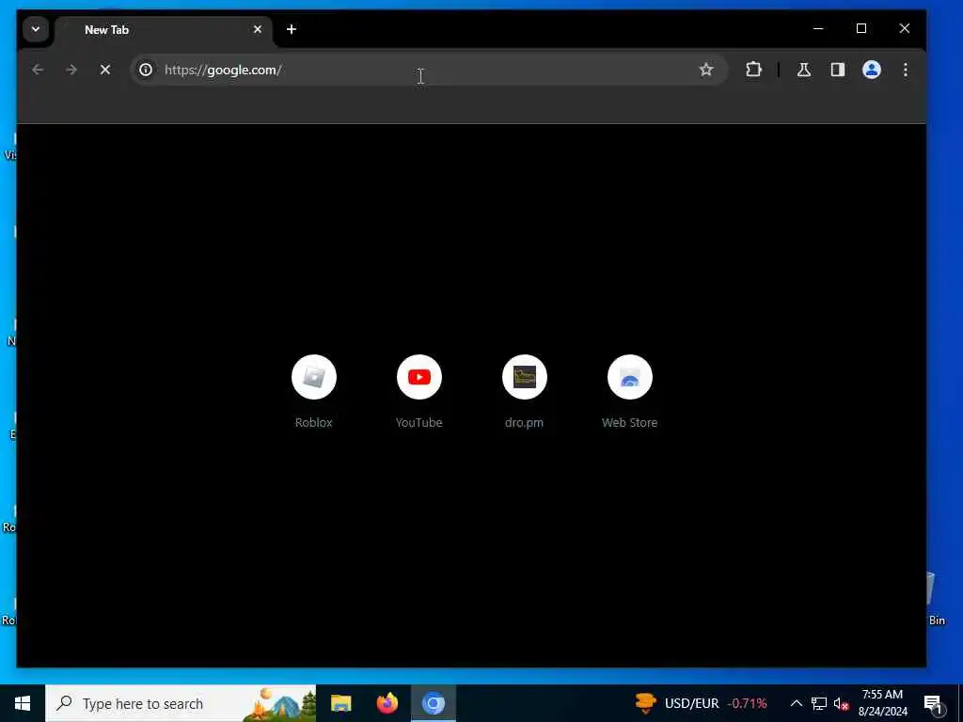The image size is (963, 722).
Task: Maximize the Chrome window
Action: (861, 28)
